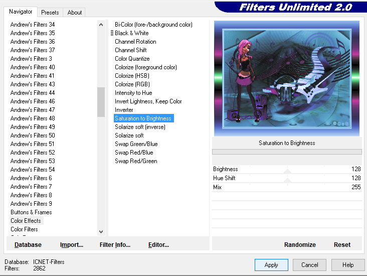Adjust the Mix slider
The height and width of the screenshot is (276, 367).
pyautogui.click(x=287, y=187)
